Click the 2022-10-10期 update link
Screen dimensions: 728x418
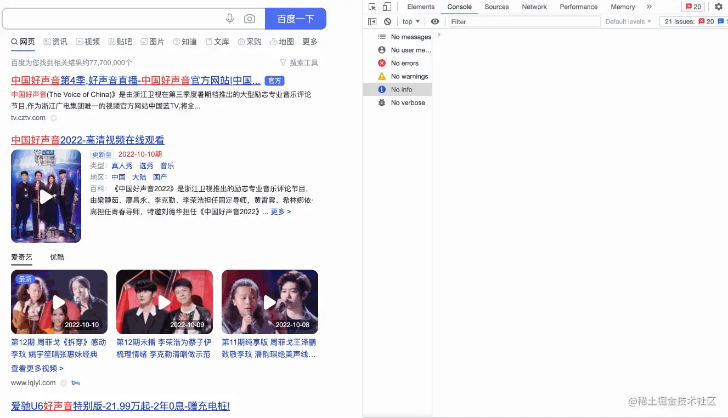click(x=140, y=154)
